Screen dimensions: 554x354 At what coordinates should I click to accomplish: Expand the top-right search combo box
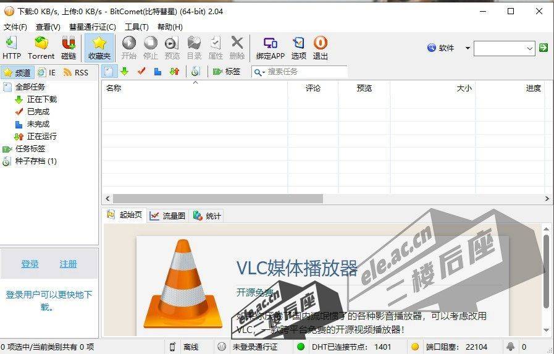(530, 48)
